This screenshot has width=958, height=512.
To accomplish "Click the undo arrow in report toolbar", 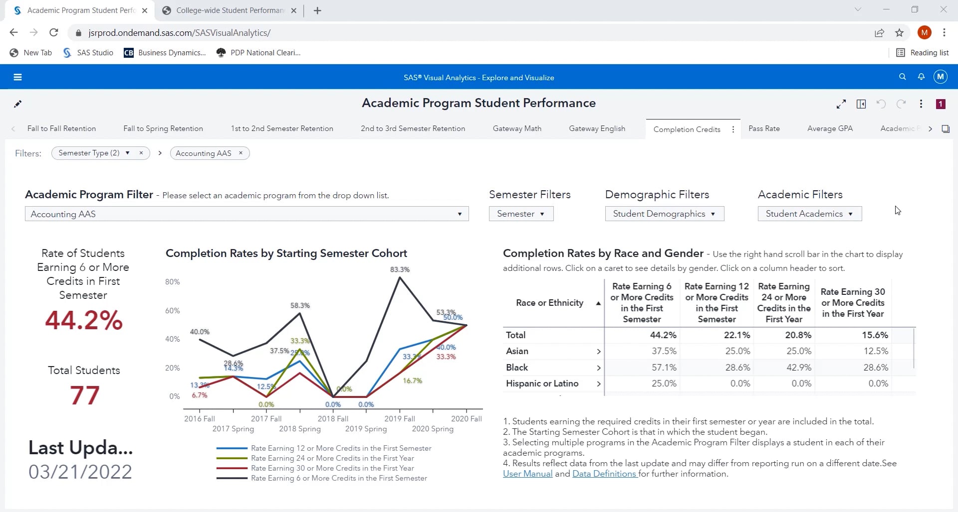I will pyautogui.click(x=881, y=104).
